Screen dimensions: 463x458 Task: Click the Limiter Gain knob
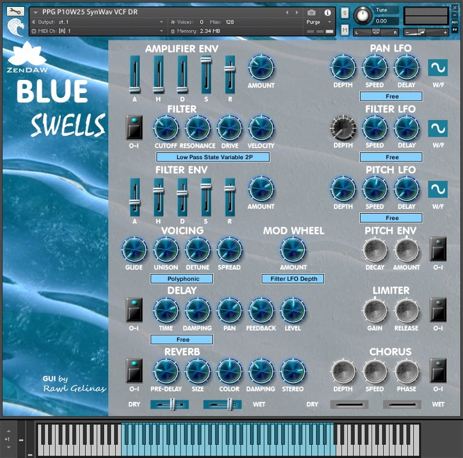374,311
